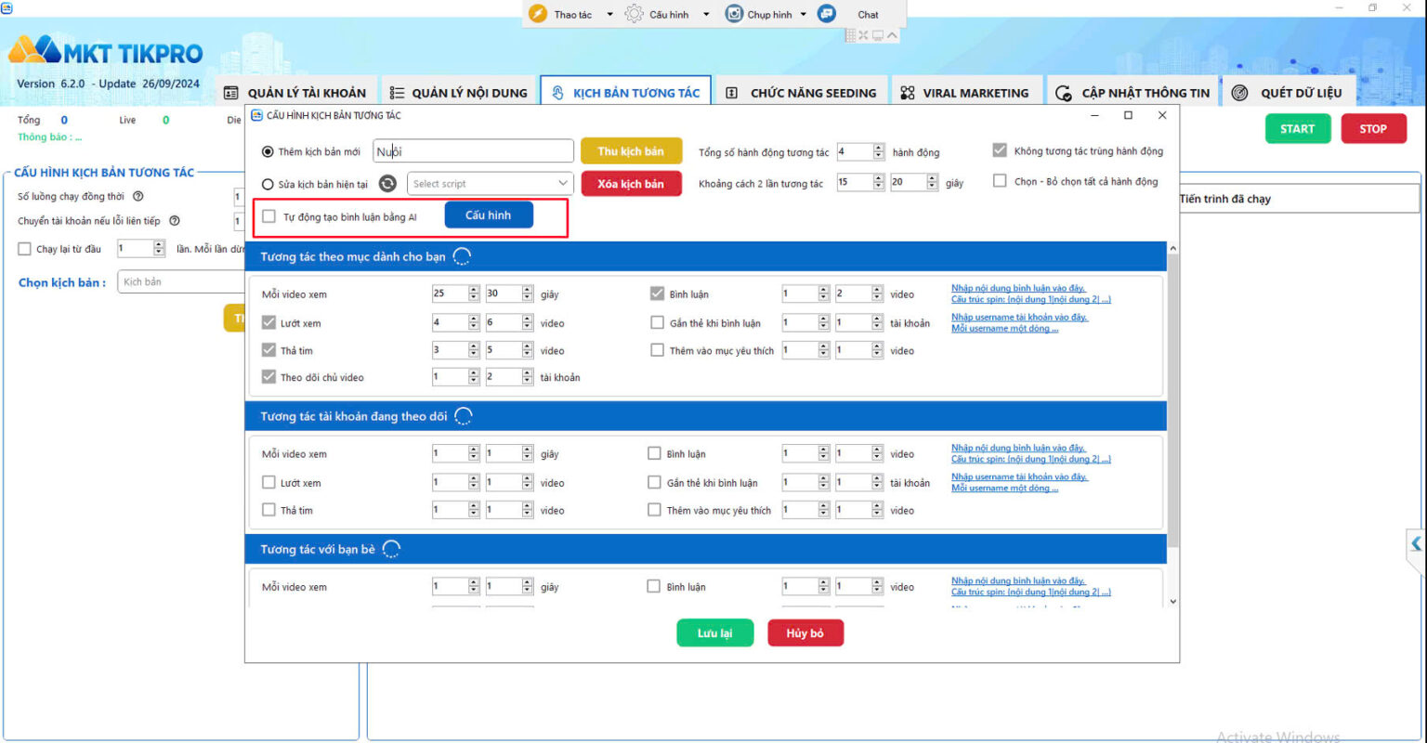
Task: Select radio Thêm kịch bản mới
Action: point(268,152)
